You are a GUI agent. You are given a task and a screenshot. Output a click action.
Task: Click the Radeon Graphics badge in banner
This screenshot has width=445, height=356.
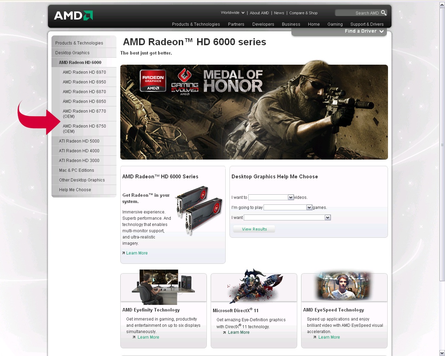[x=153, y=81]
